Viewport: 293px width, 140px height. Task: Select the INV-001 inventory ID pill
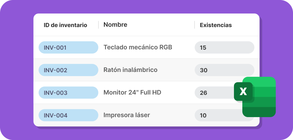[68, 47]
